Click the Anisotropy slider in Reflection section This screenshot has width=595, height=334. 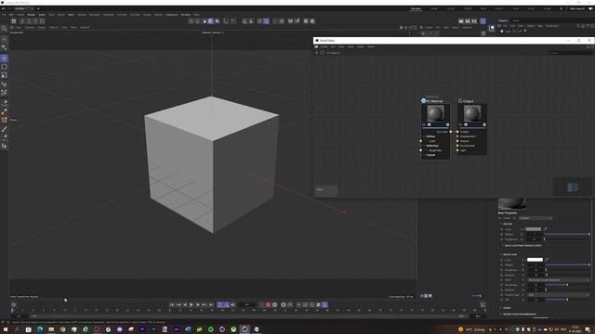coord(568,285)
